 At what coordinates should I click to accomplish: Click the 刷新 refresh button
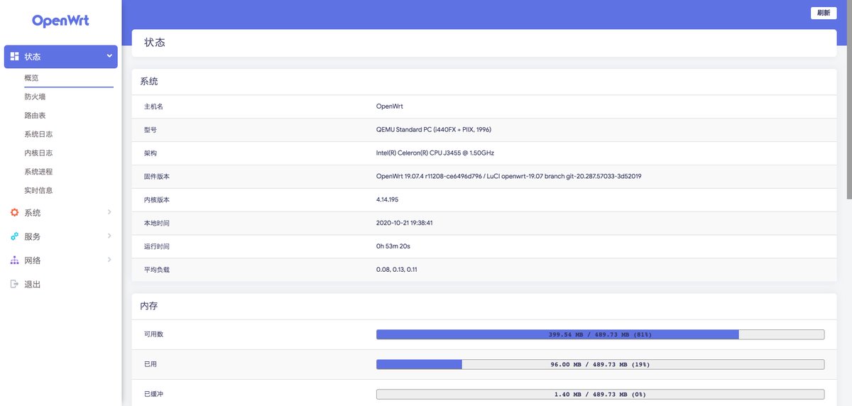pyautogui.click(x=824, y=13)
